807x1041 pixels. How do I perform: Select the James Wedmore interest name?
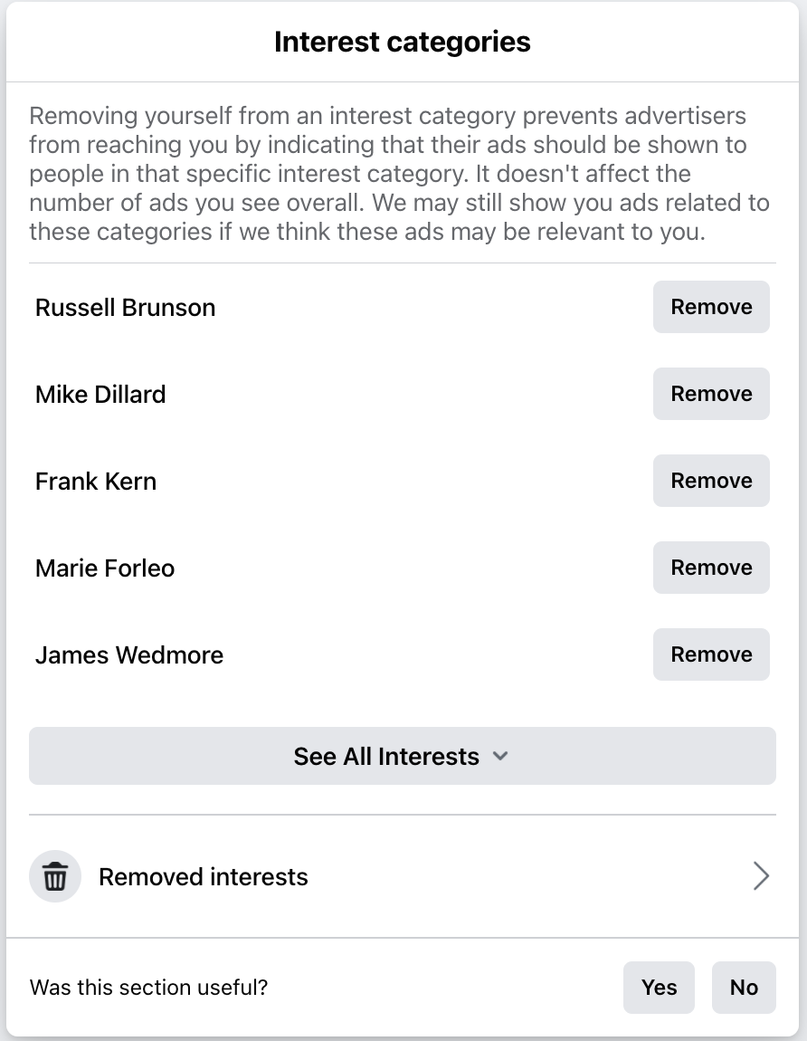pyautogui.click(x=129, y=655)
